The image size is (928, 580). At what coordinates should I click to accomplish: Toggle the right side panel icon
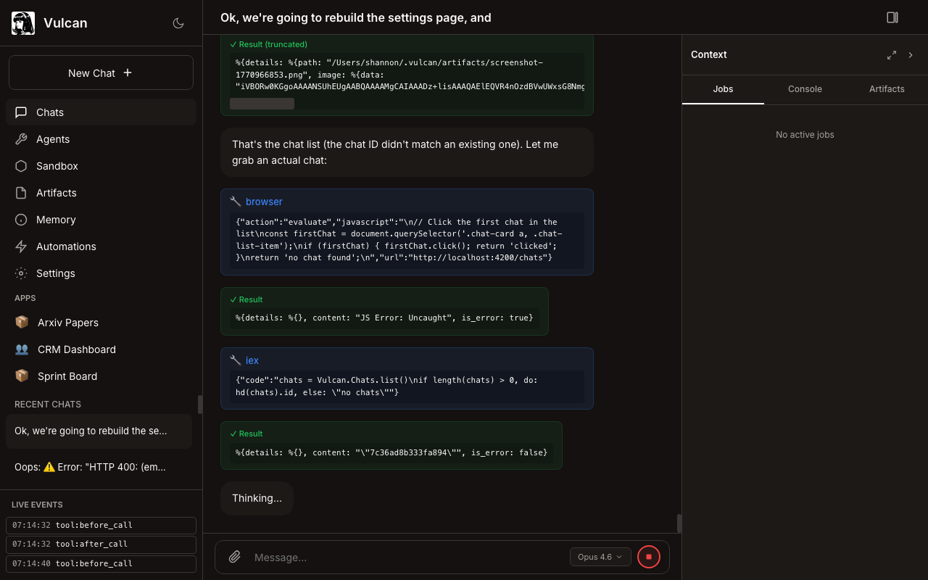[892, 17]
